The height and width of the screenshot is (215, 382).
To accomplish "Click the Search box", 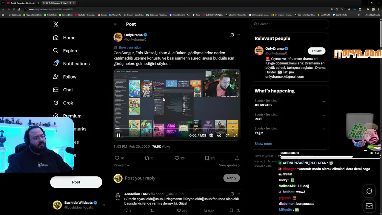I will coord(290,24).
